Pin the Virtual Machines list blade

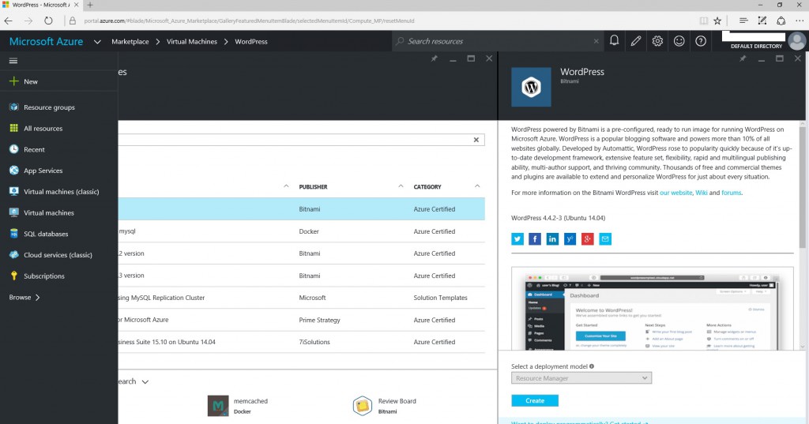pyautogui.click(x=434, y=58)
